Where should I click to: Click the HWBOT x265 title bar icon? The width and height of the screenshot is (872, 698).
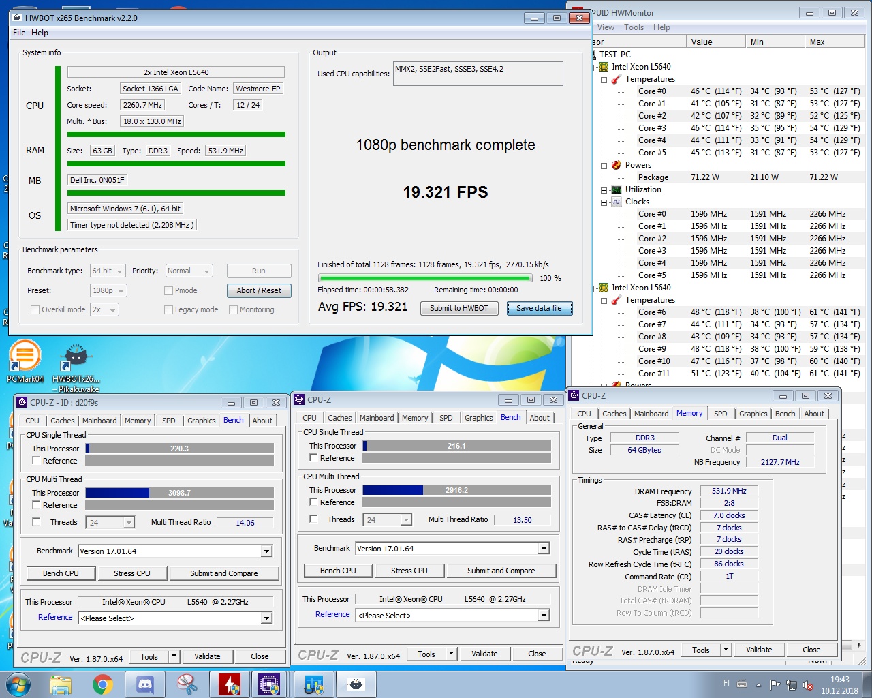pyautogui.click(x=16, y=18)
